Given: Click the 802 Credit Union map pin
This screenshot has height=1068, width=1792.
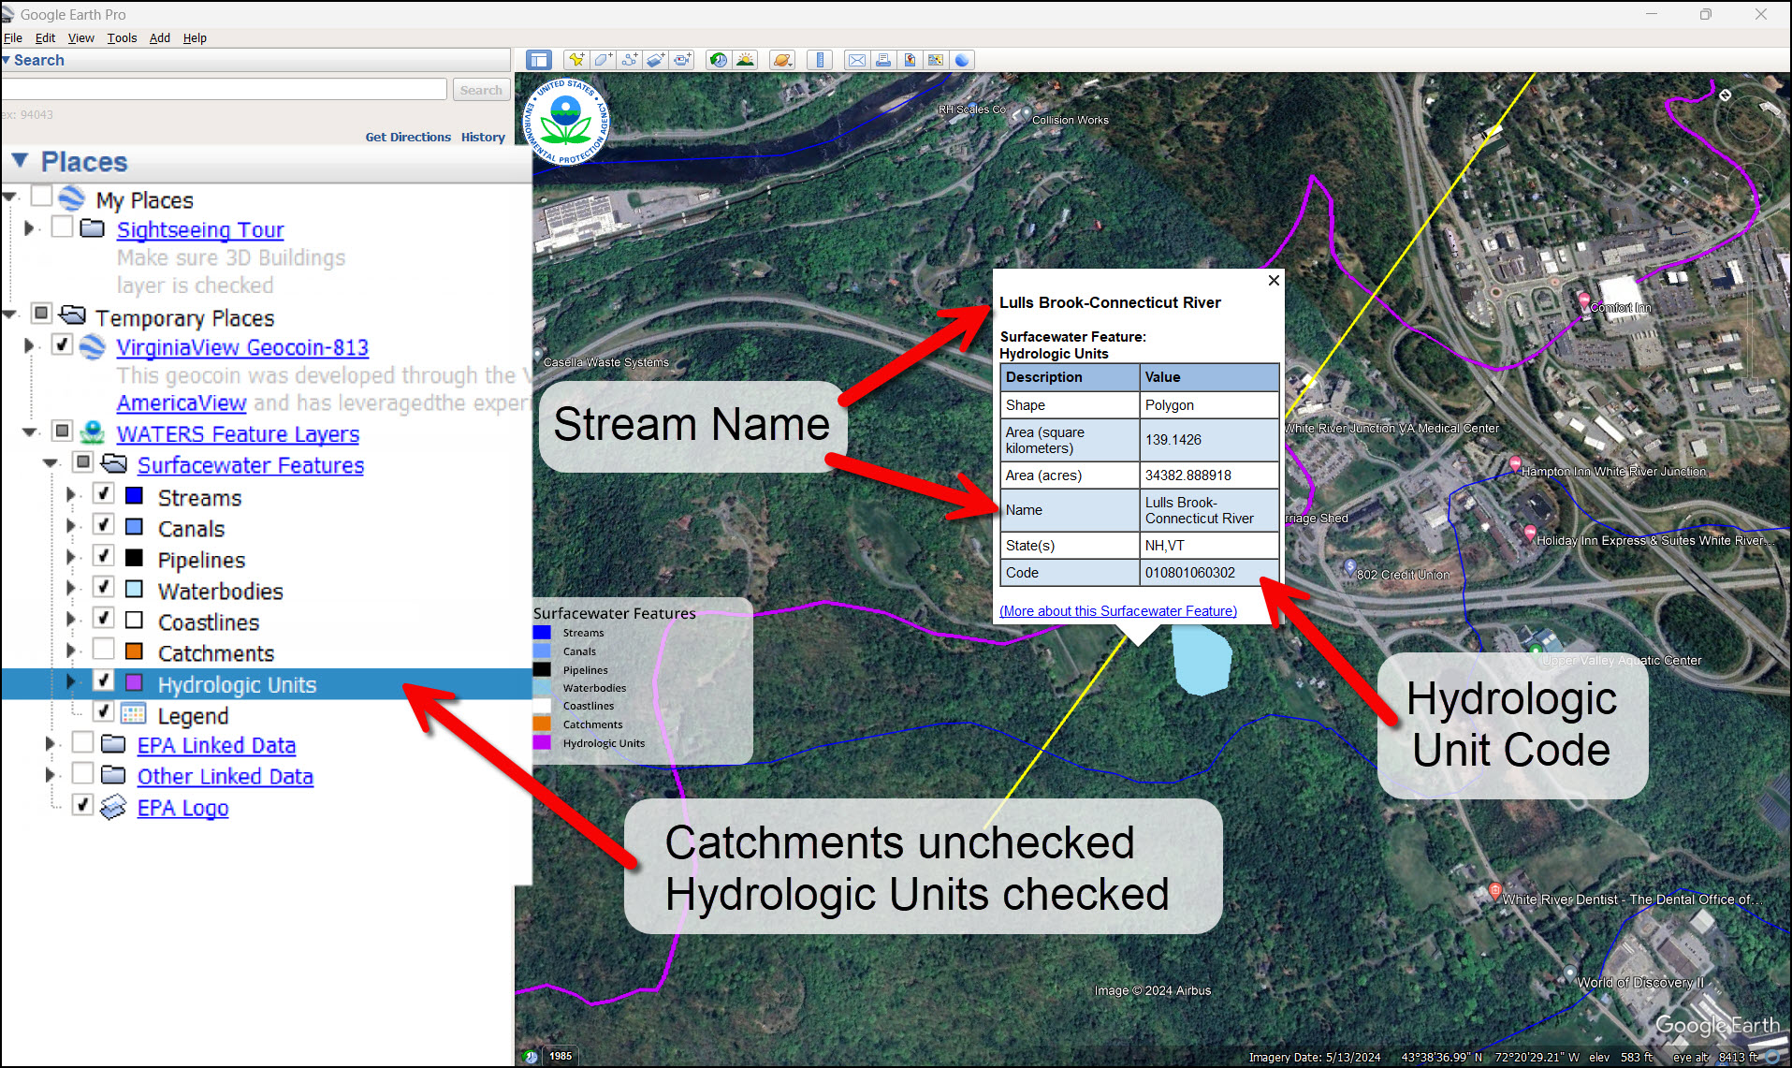Looking at the screenshot, I should 1349,566.
